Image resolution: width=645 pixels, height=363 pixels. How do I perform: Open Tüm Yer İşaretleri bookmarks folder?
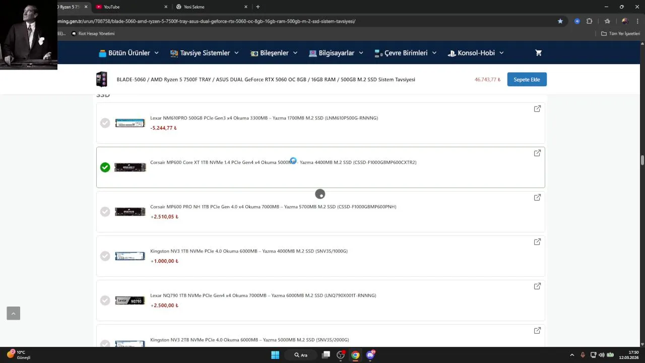pyautogui.click(x=620, y=34)
